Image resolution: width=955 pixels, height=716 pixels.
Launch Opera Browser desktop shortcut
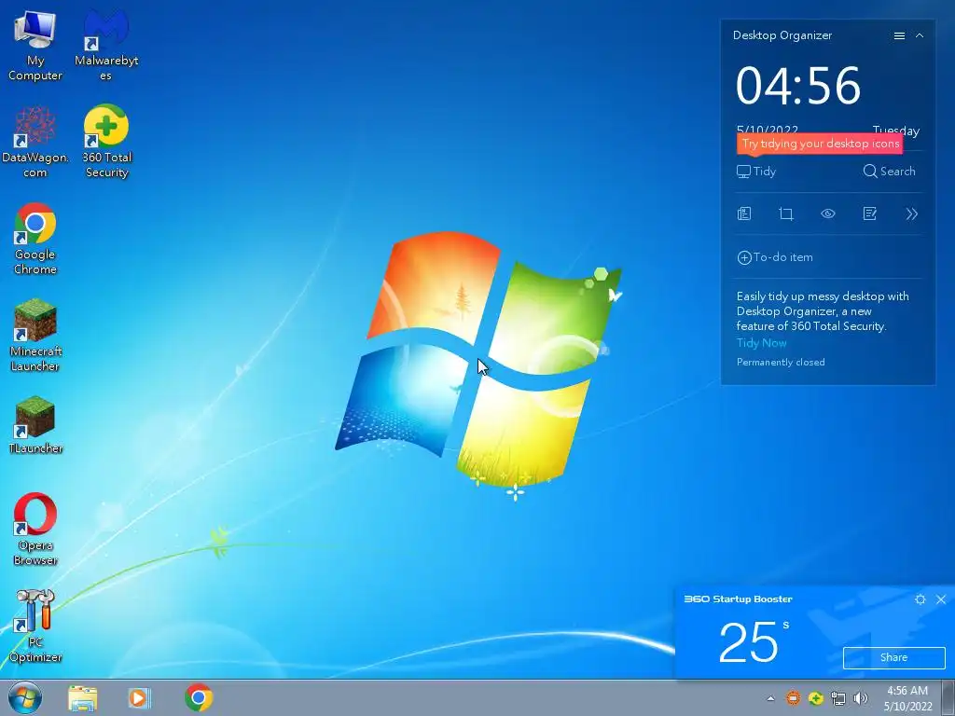[x=35, y=530]
